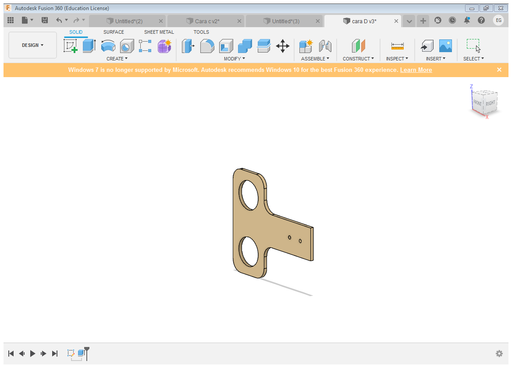Dismiss the Windows 7 warning banner
This screenshot has width=512, height=368.
[499, 70]
